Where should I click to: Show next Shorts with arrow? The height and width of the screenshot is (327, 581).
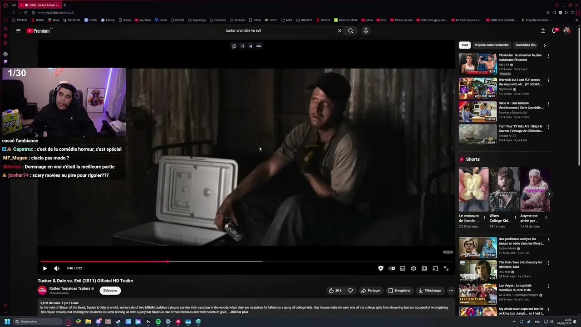point(549,194)
